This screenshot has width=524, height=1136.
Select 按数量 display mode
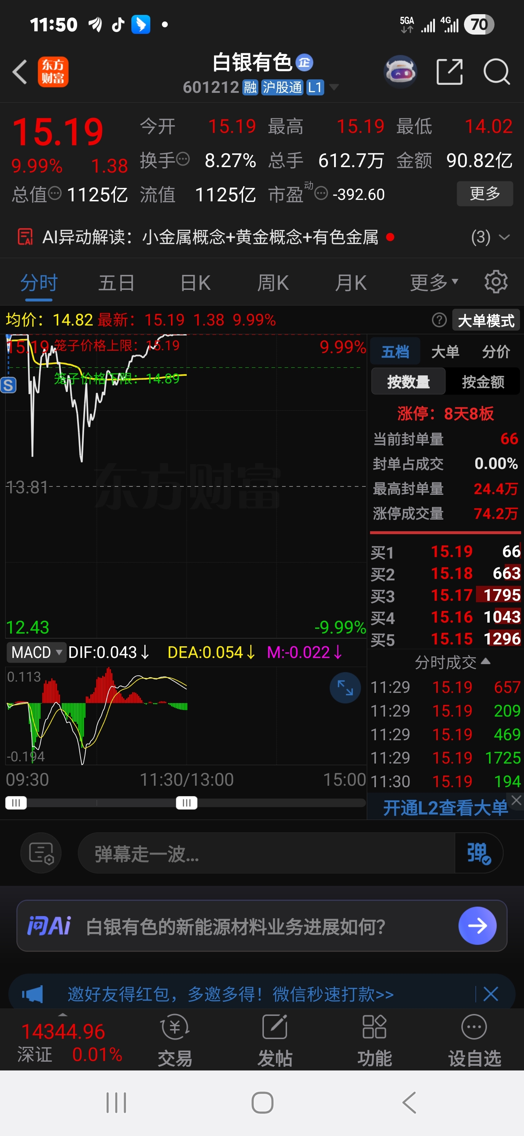point(408,382)
